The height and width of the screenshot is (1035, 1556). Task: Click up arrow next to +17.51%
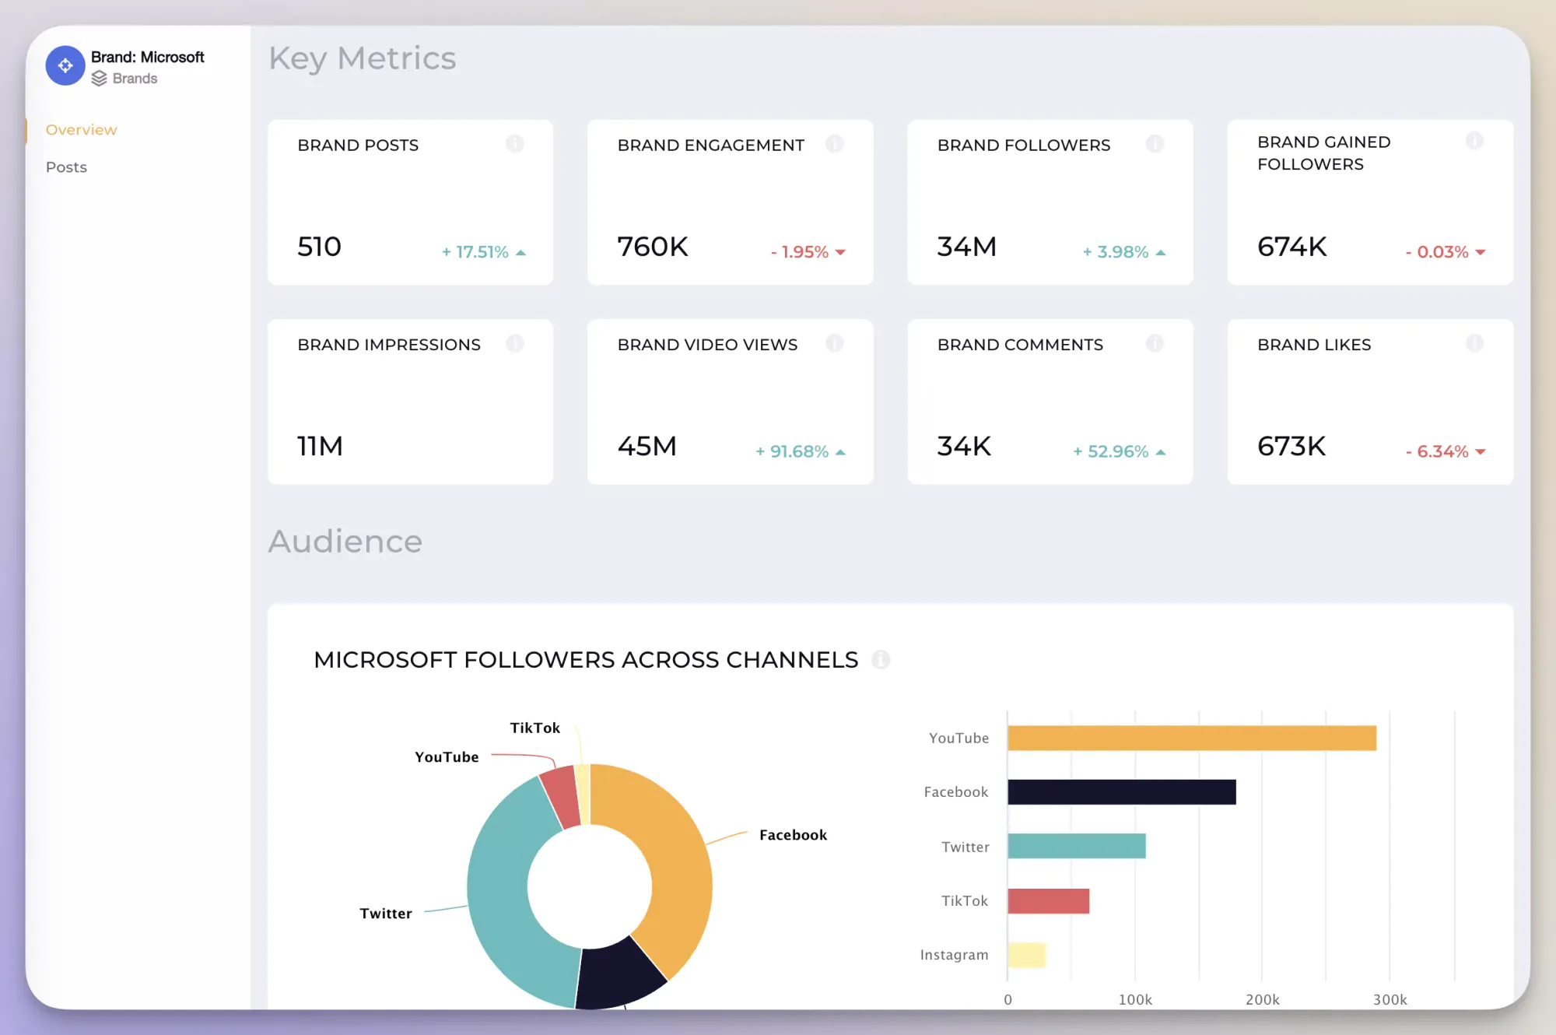pos(520,253)
